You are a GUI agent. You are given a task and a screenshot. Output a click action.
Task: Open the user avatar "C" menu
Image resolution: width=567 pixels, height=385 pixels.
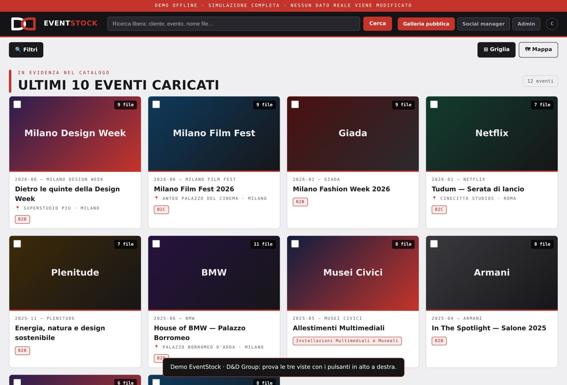tap(552, 24)
